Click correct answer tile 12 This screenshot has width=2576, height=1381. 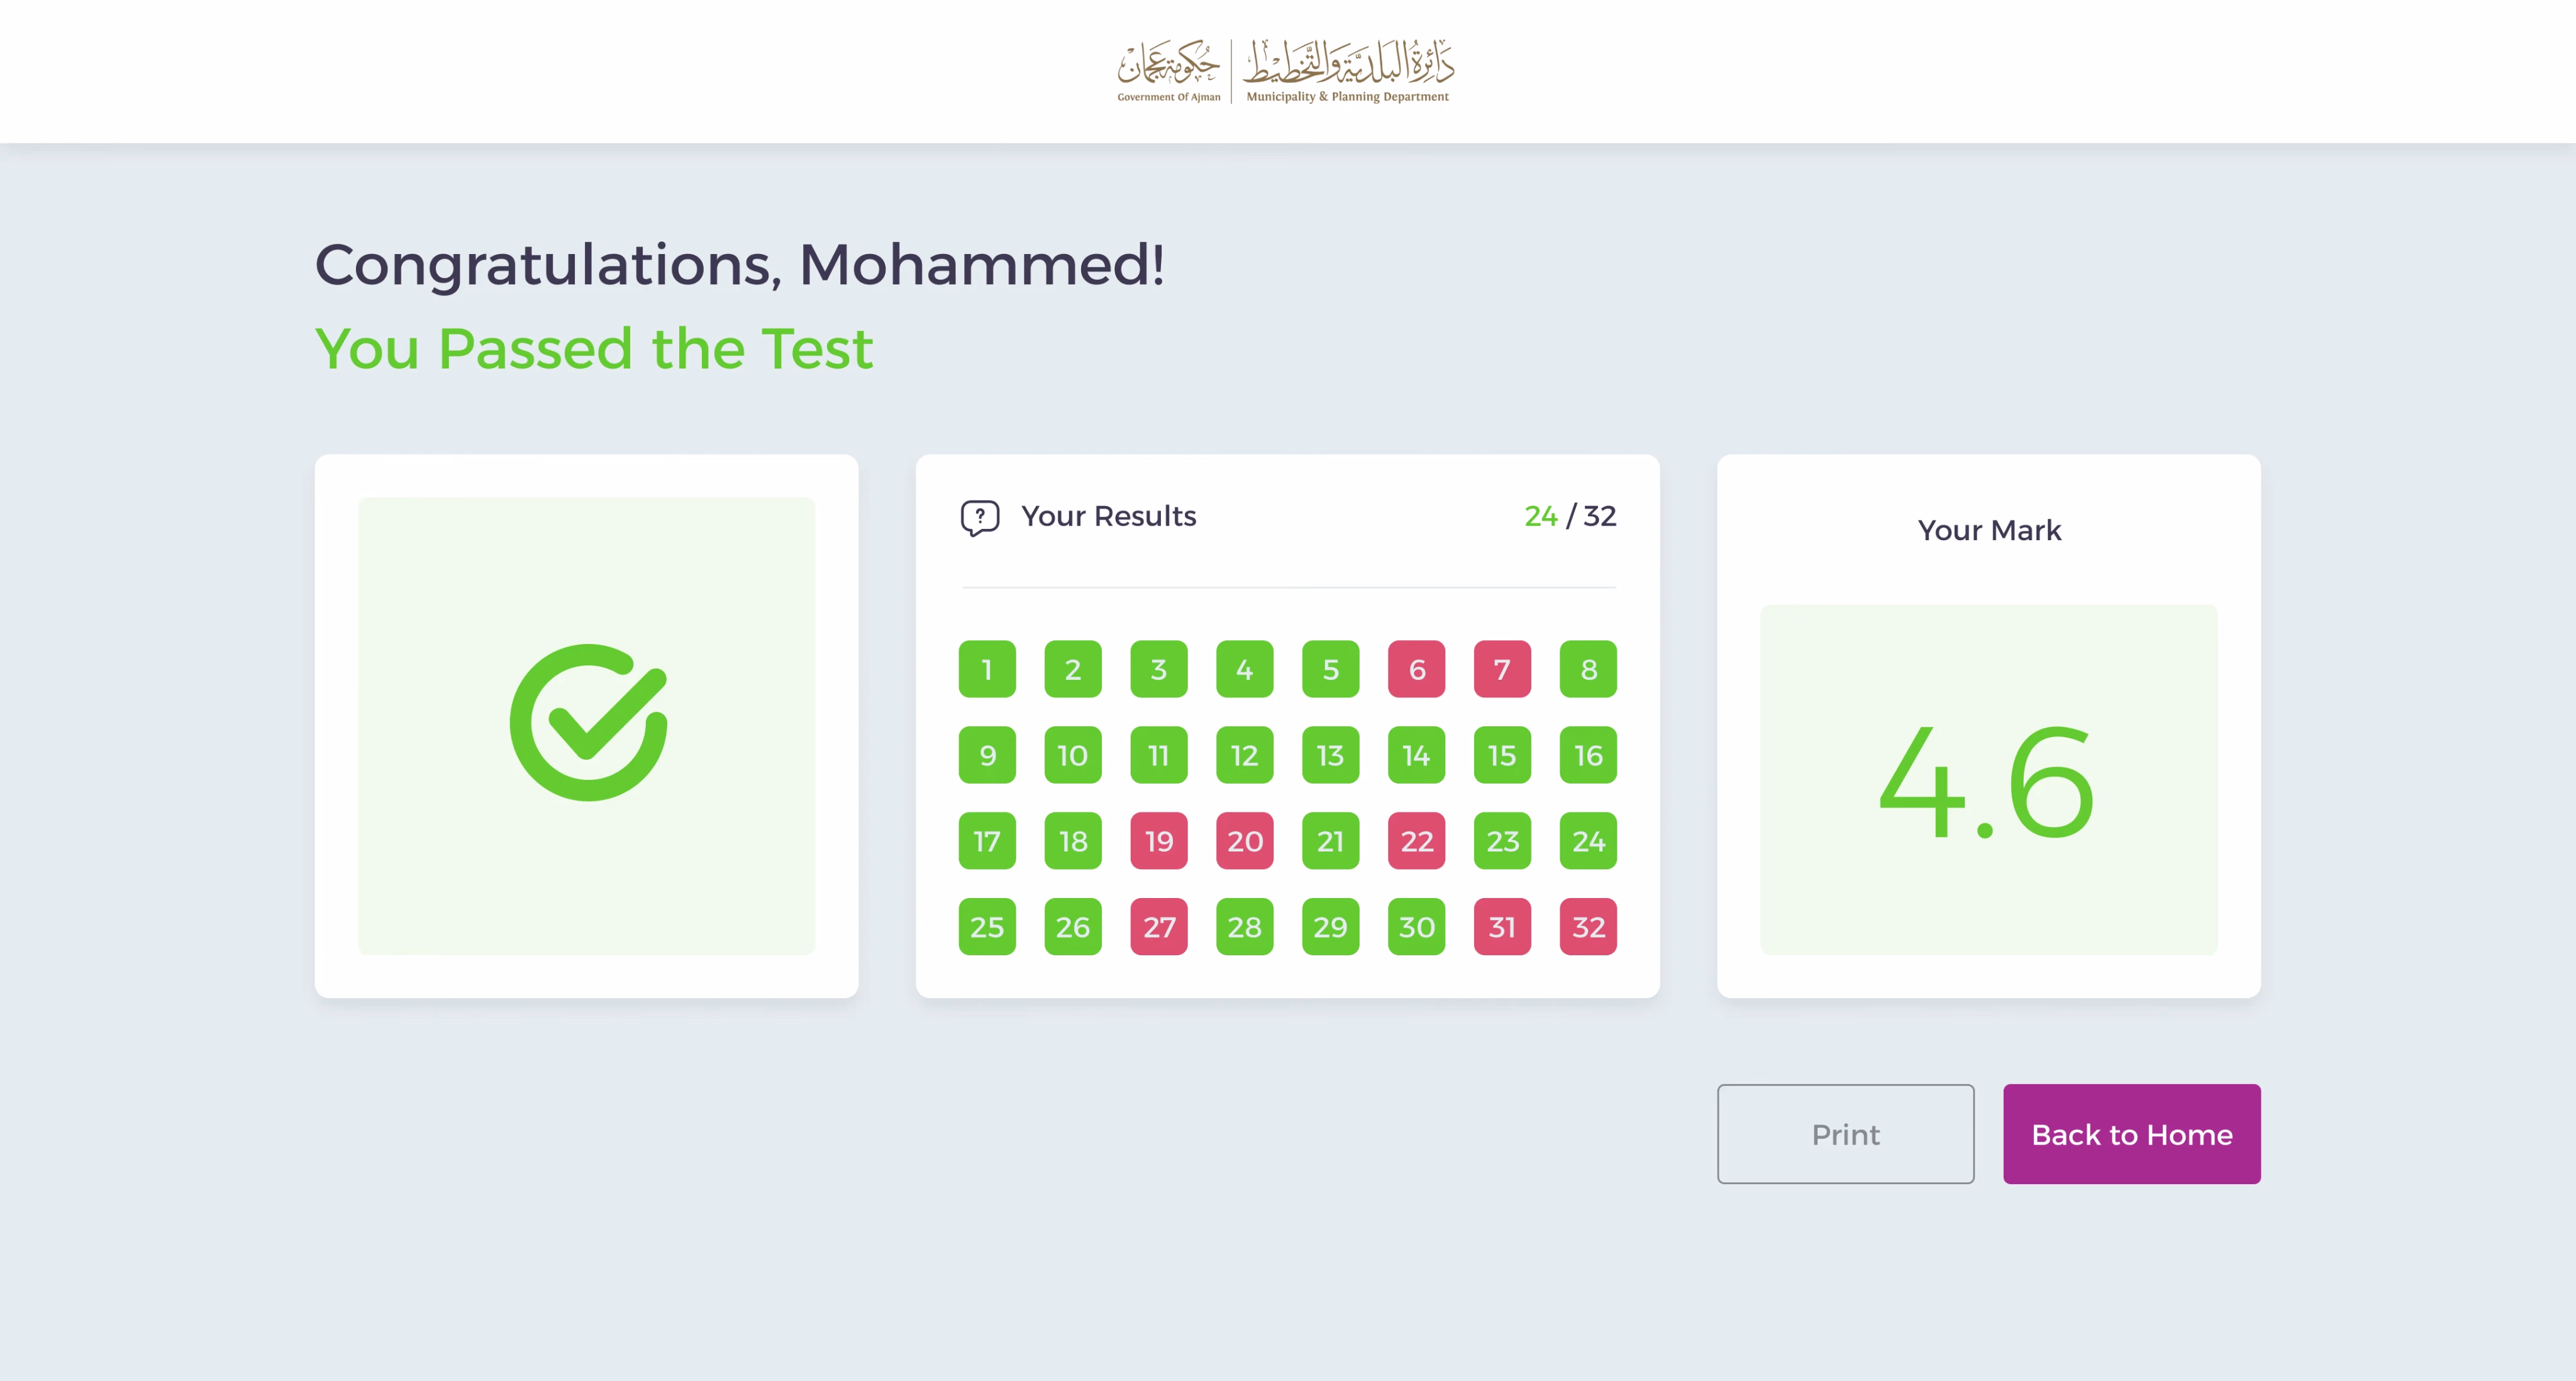tap(1245, 755)
